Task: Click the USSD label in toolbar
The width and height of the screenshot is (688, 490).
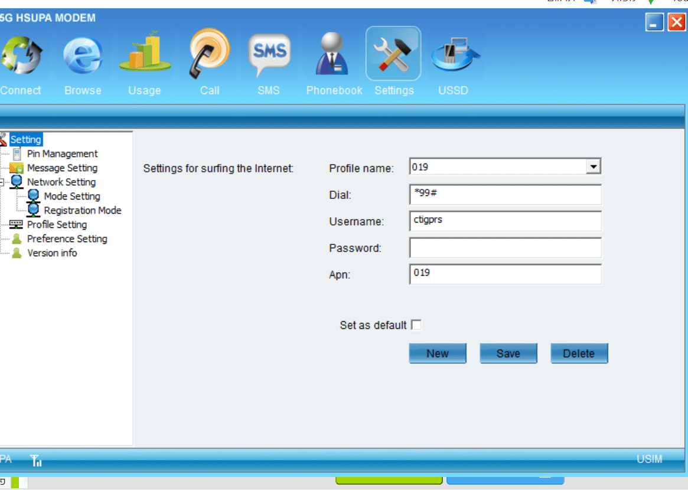Action: (454, 90)
